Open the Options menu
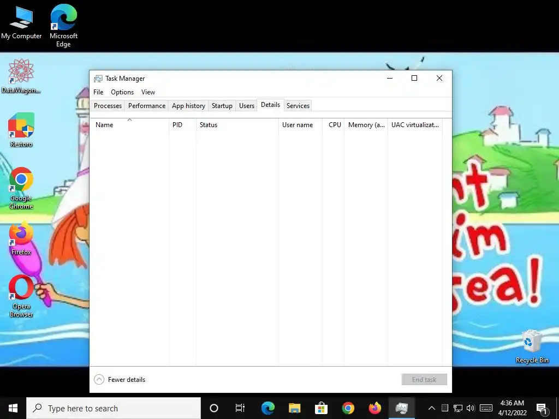The height and width of the screenshot is (419, 559). (x=122, y=92)
